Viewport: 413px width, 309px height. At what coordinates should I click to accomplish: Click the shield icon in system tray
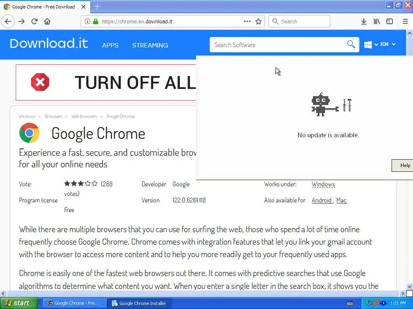tap(368, 303)
